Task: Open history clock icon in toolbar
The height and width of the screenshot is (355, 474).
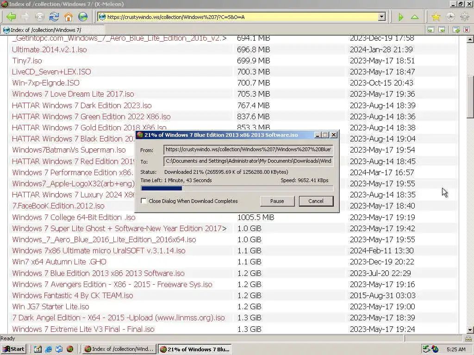Action: 450,17
